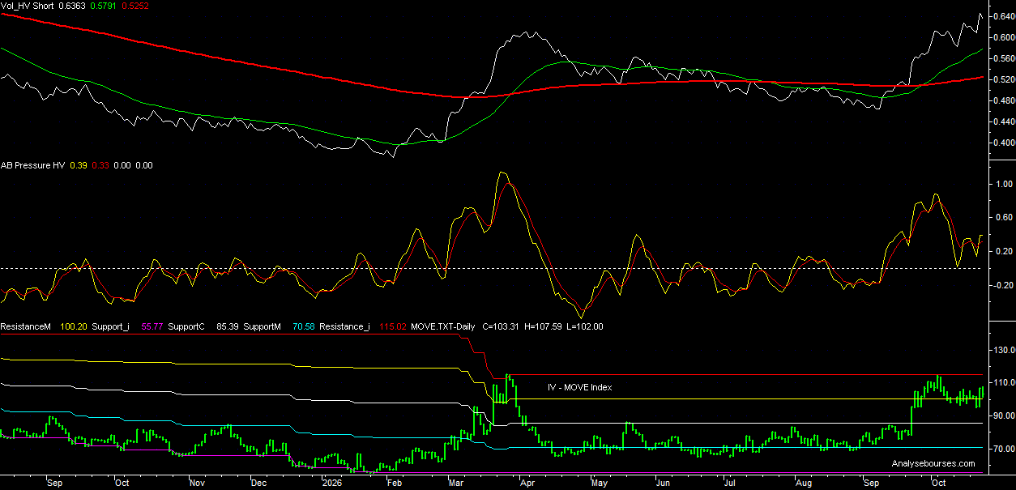
Task: Click the Resistance_i label
Action: tap(344, 327)
